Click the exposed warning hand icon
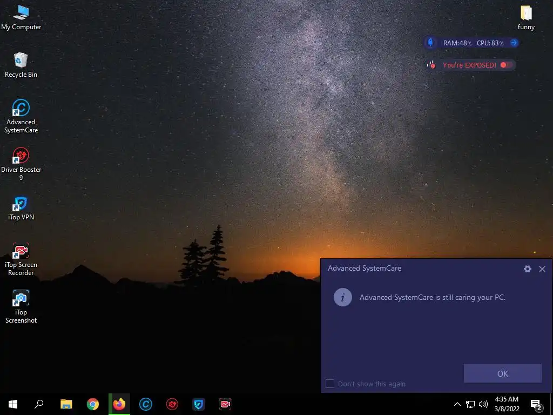 tap(431, 65)
